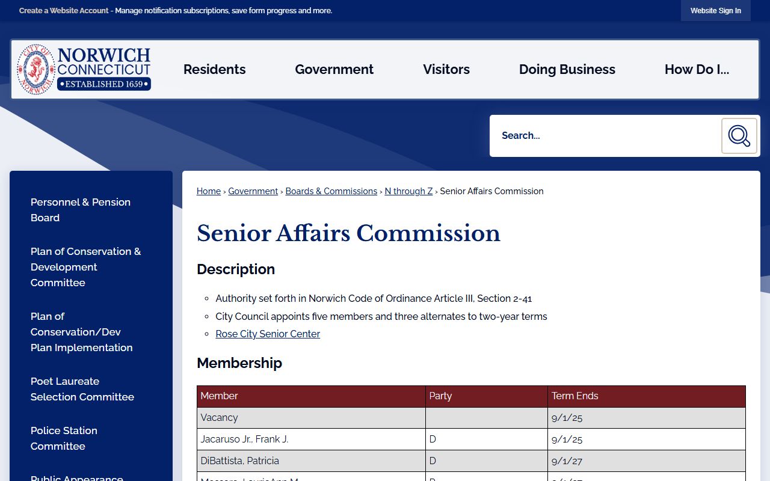This screenshot has width=770, height=481.
Task: Click Create a Website Account link
Action: point(64,11)
